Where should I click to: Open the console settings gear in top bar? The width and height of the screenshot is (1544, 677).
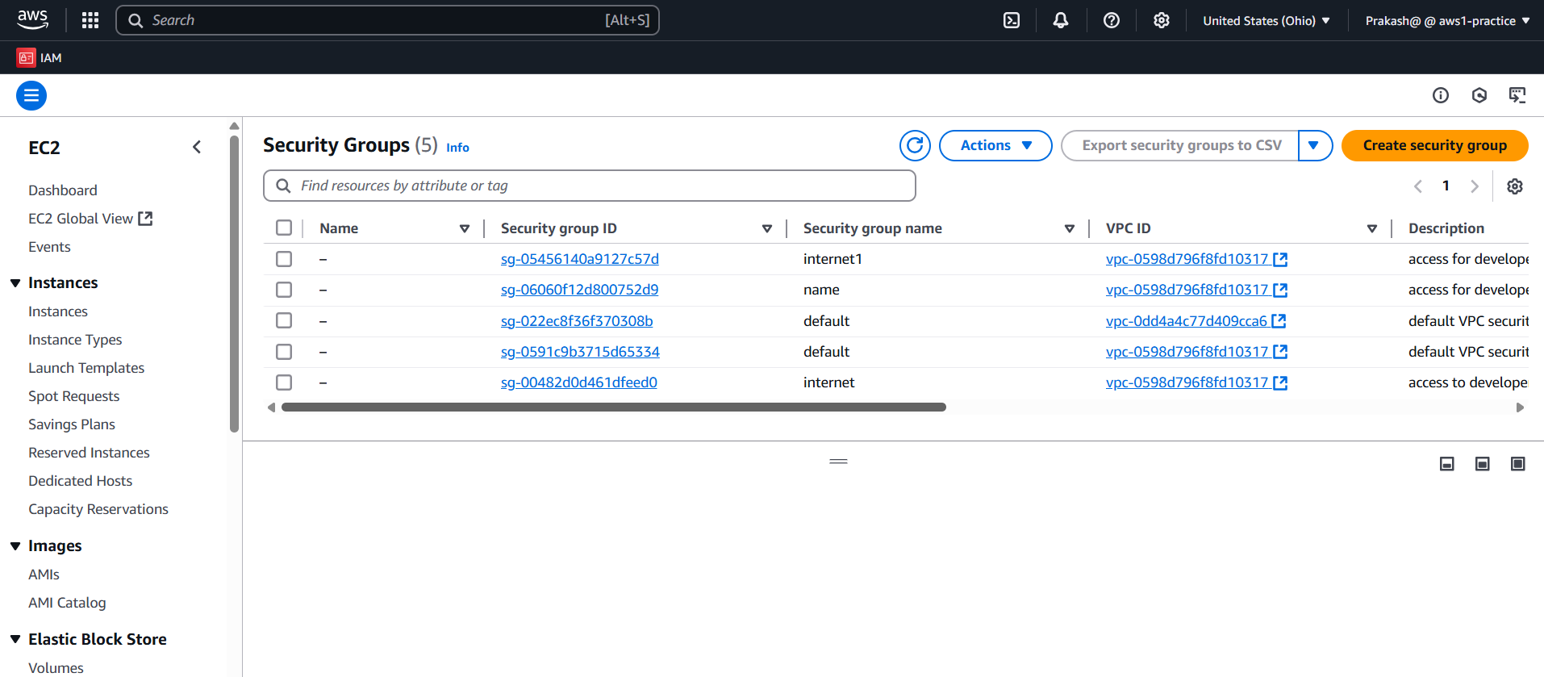point(1162,20)
